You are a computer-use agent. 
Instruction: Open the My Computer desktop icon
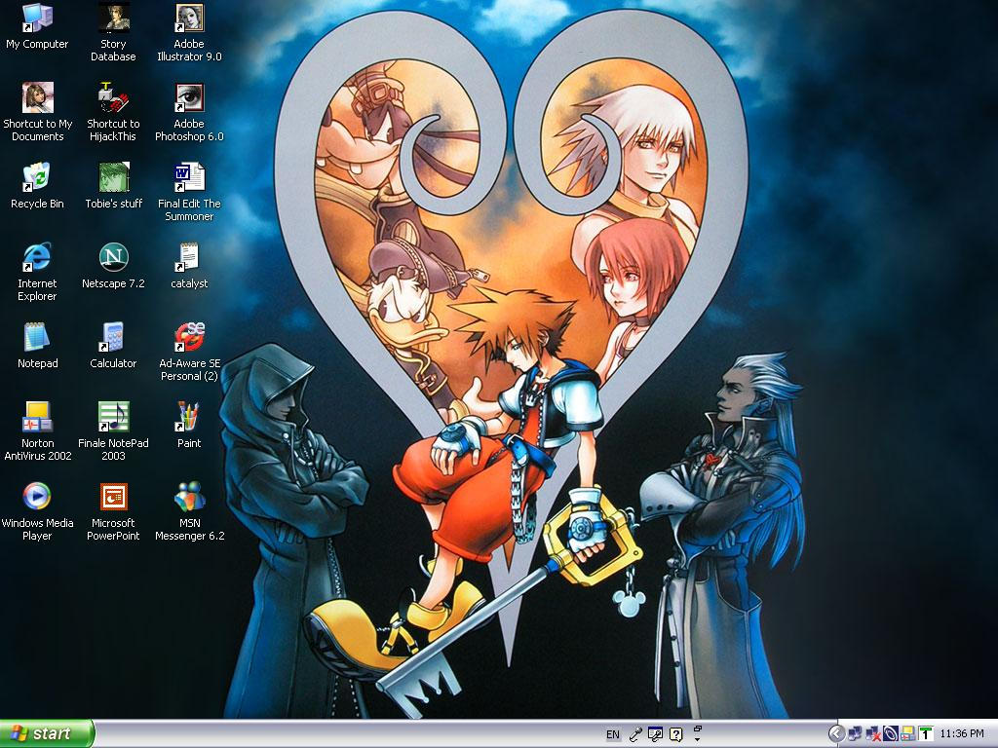[x=37, y=26]
